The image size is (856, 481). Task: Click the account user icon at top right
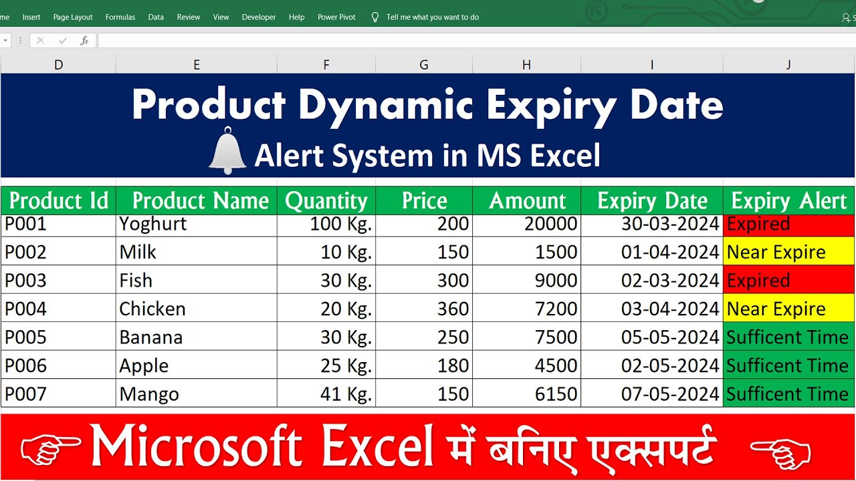[x=847, y=18]
